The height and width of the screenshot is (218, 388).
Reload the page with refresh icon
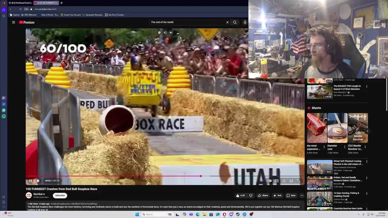20,9
